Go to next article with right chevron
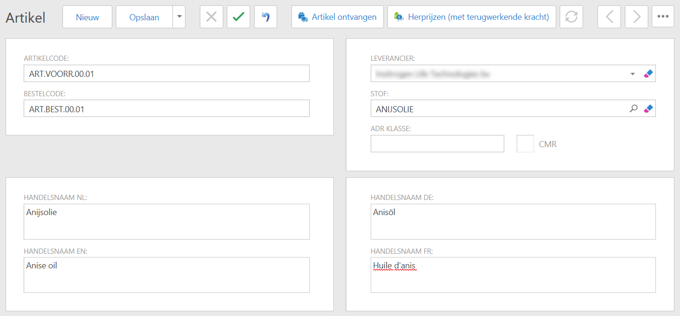This screenshot has height=316, width=680. [637, 17]
